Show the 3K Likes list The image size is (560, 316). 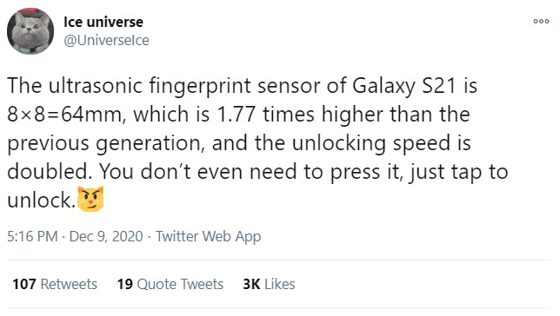(269, 284)
